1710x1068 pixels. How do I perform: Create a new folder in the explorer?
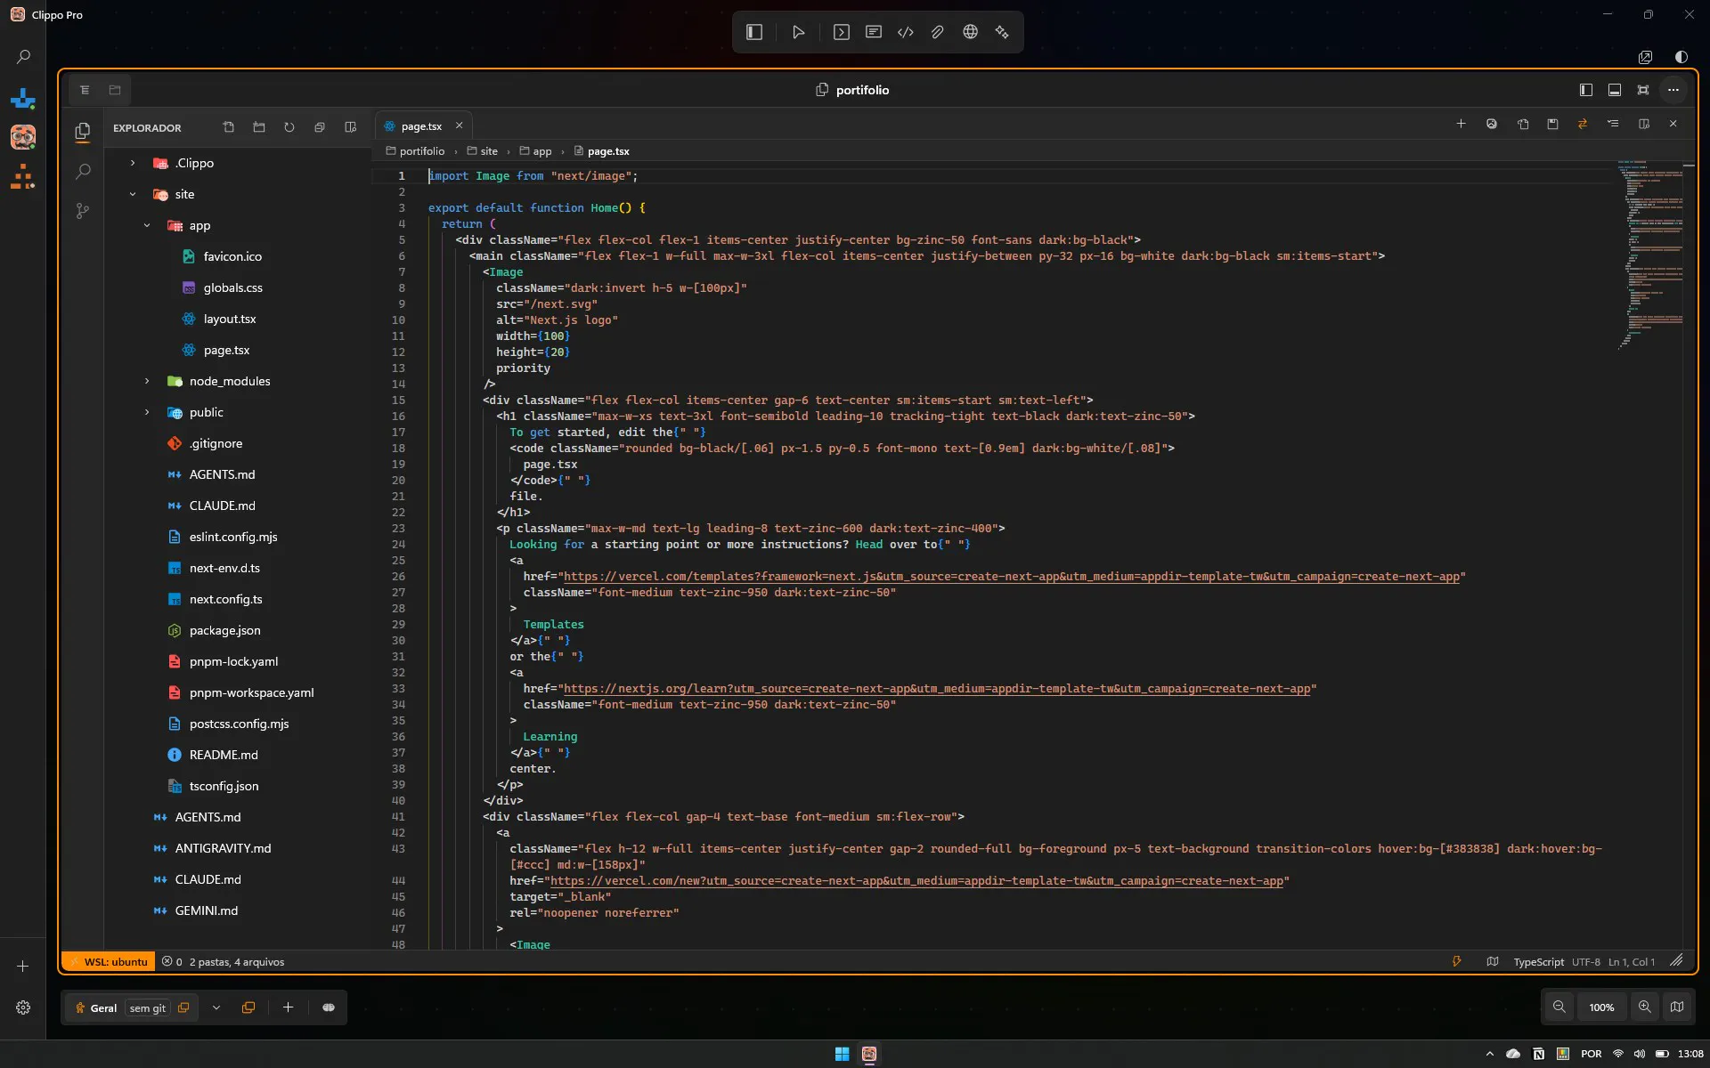(259, 127)
